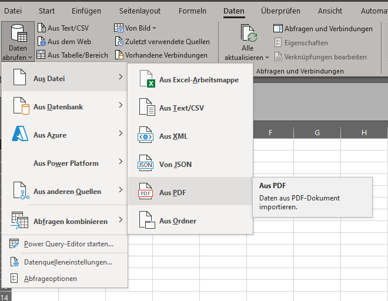Click the Vorhandene Verbindungen icon
The height and width of the screenshot is (301, 388).
click(119, 55)
